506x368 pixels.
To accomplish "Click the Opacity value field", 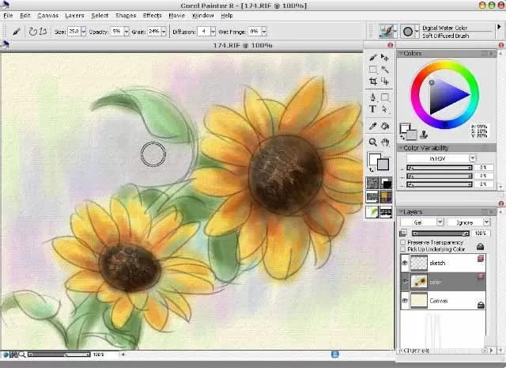I will coord(116,32).
